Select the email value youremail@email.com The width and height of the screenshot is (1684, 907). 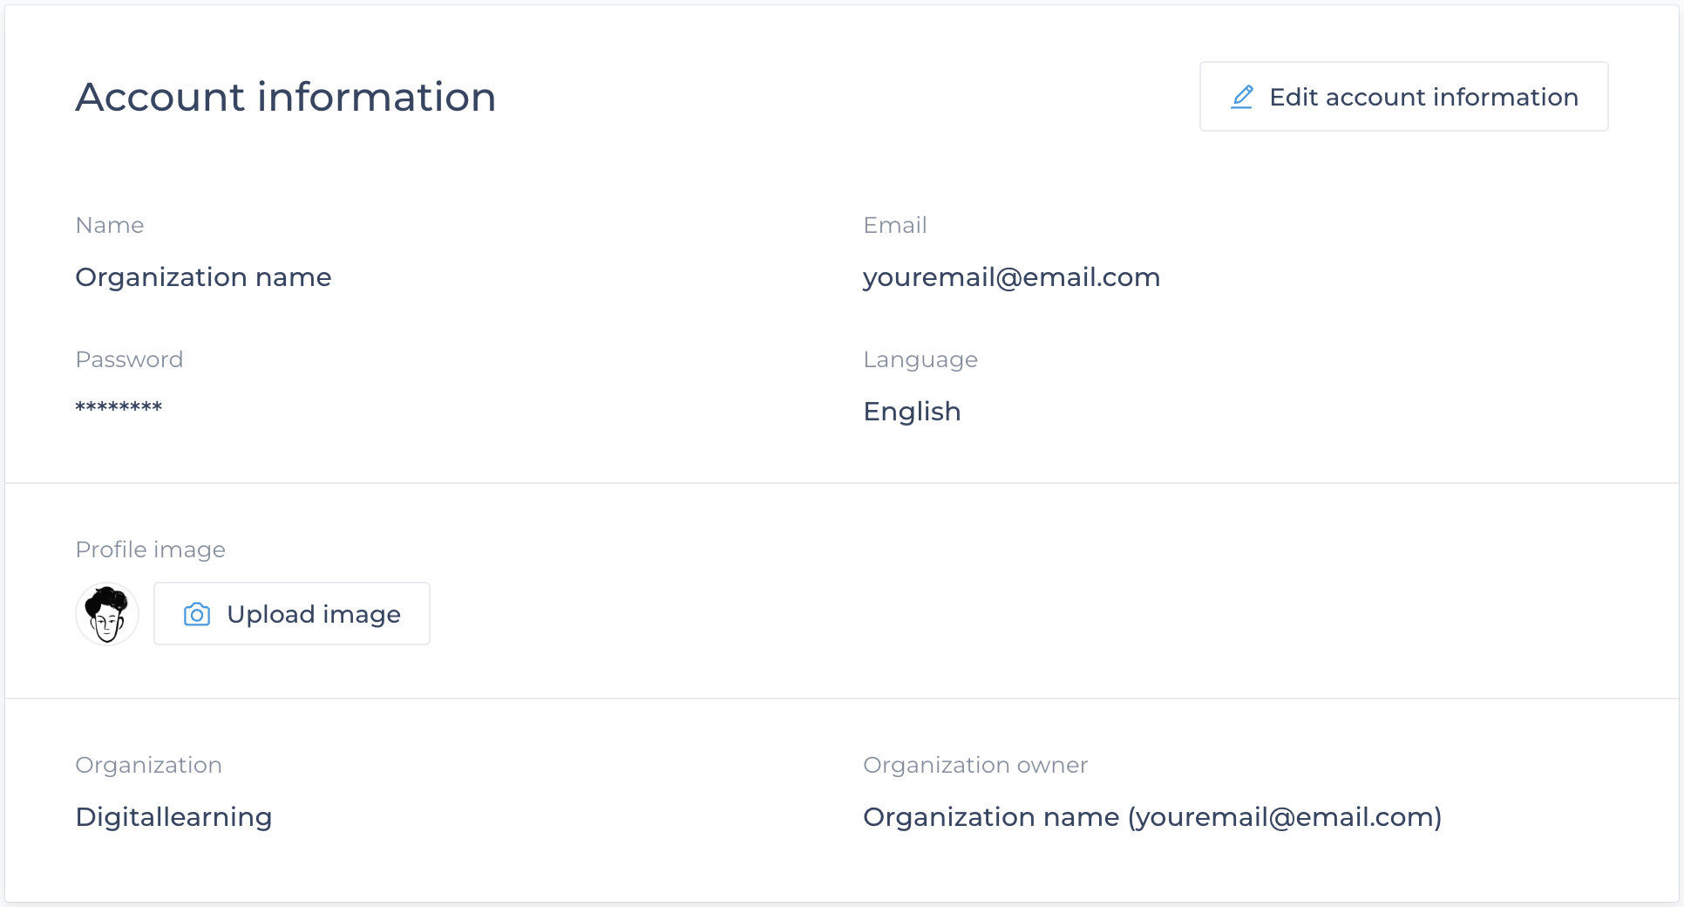[1012, 277]
